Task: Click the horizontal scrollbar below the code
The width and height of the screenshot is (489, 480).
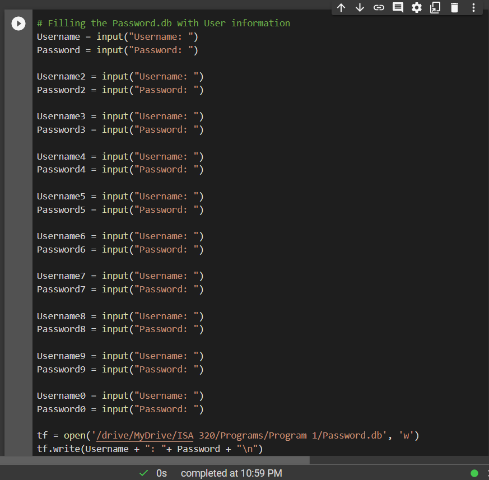Action: click(x=155, y=460)
